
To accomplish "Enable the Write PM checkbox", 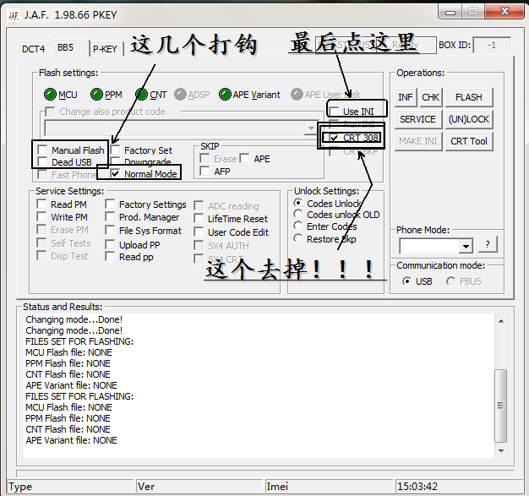I will pos(41,216).
